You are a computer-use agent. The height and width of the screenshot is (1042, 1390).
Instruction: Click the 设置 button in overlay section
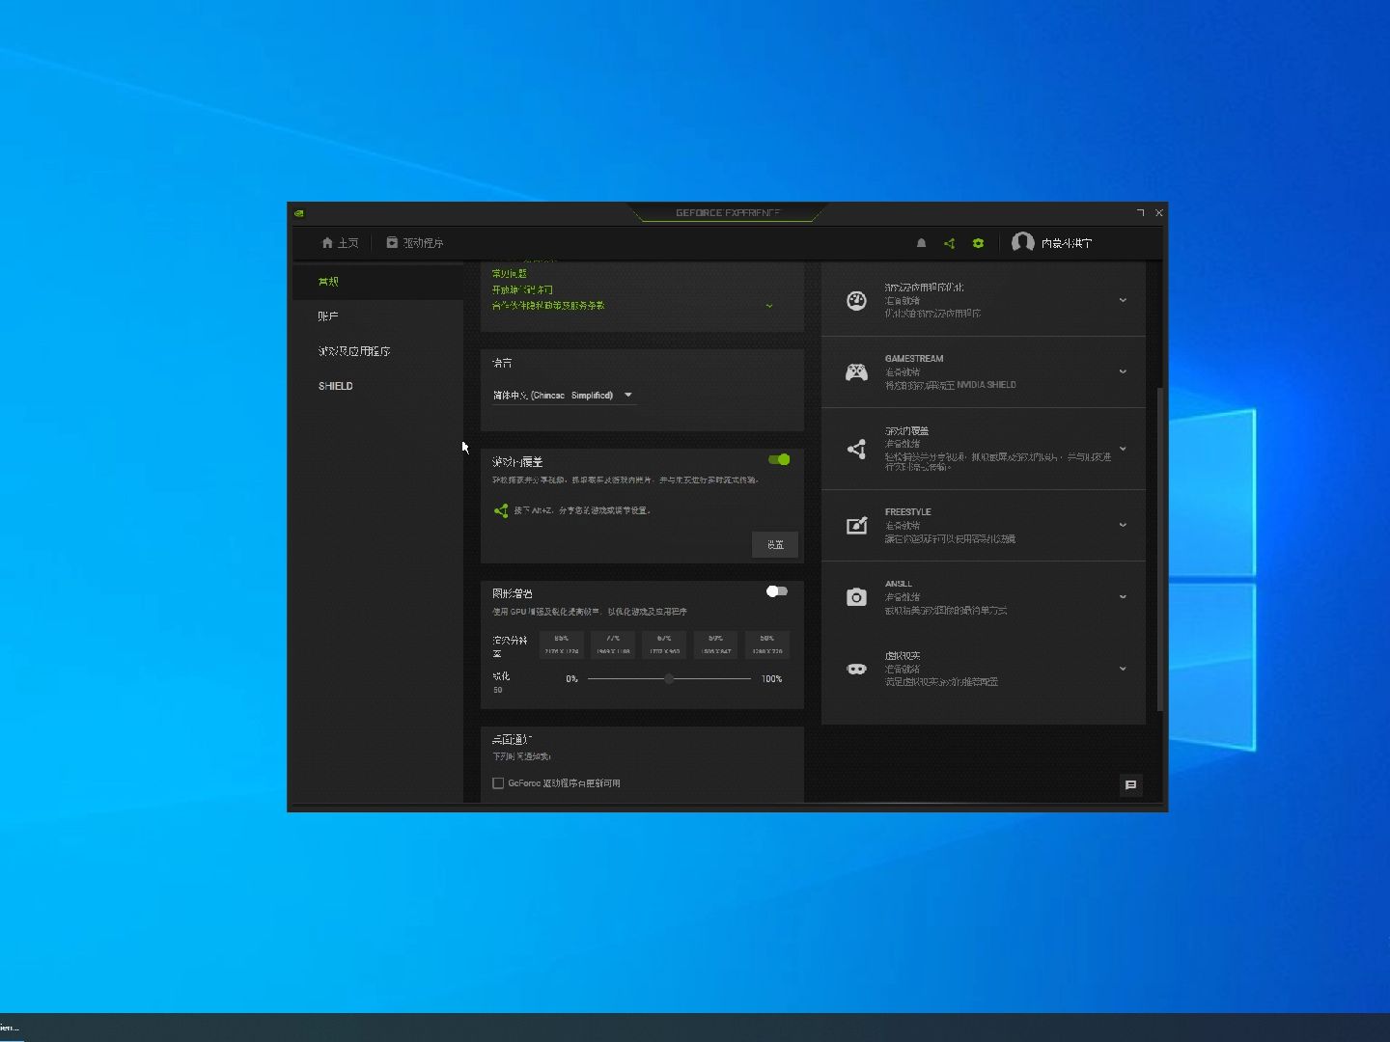coord(775,544)
